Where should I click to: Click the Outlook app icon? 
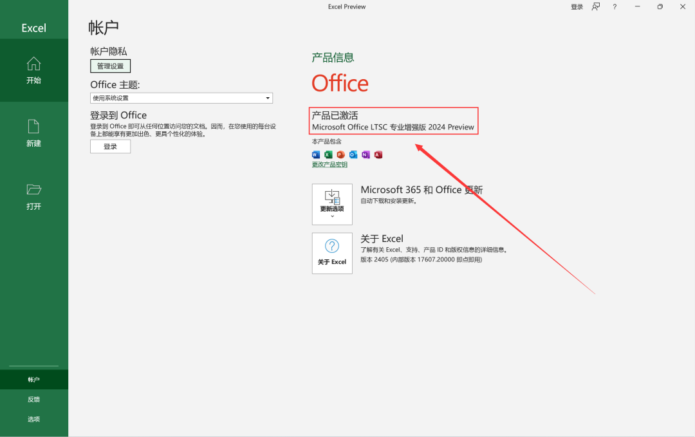click(x=353, y=154)
